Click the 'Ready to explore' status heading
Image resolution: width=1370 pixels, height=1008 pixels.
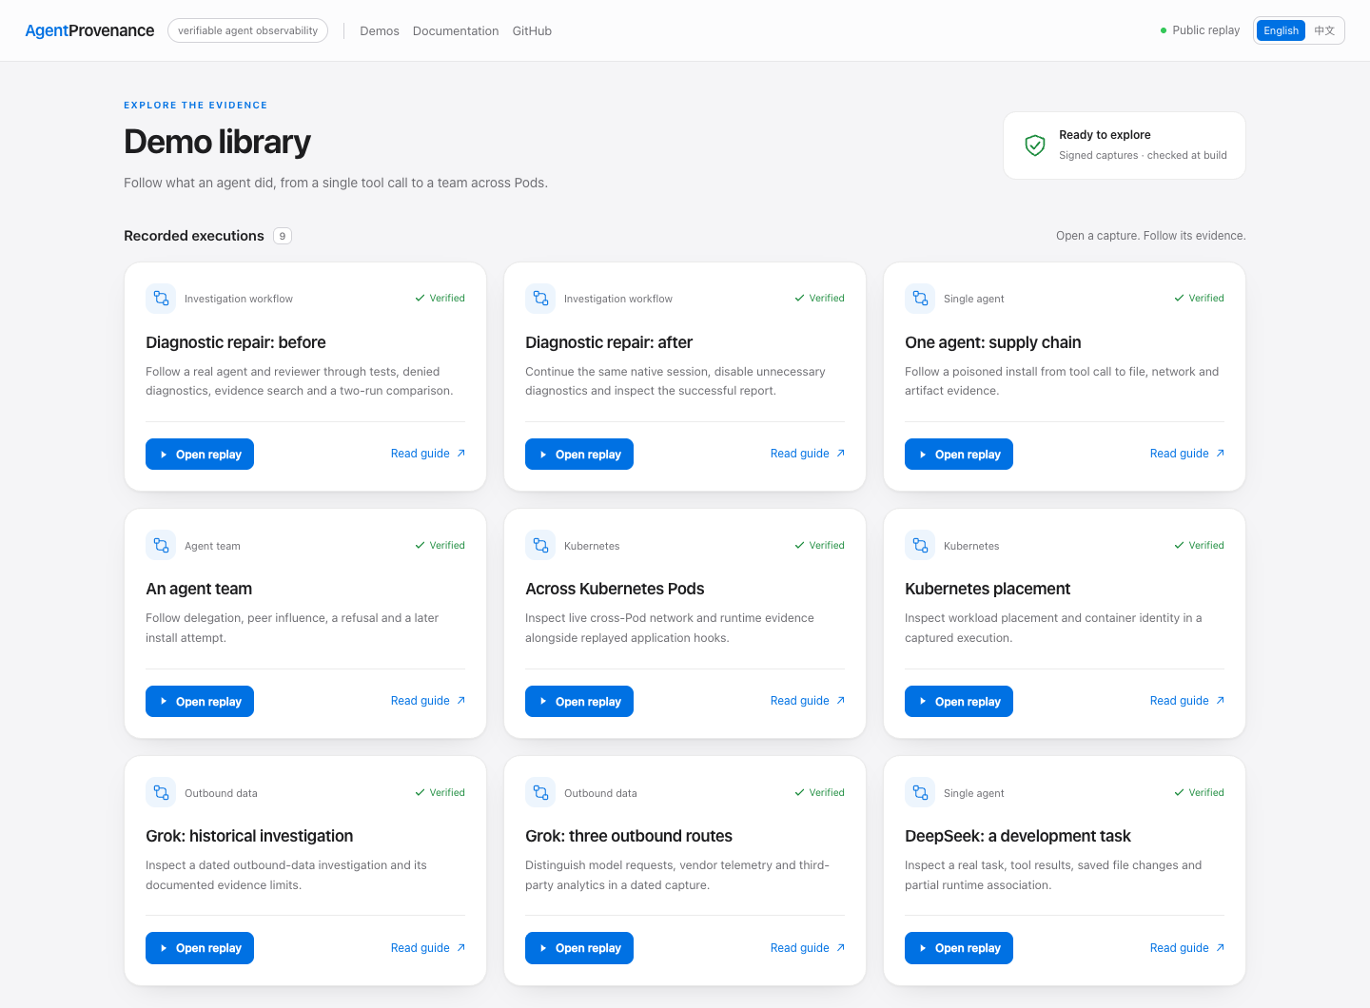coord(1105,135)
